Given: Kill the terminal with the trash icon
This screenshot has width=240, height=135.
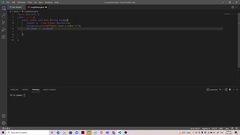Looking at the screenshot, I should click(x=230, y=90).
